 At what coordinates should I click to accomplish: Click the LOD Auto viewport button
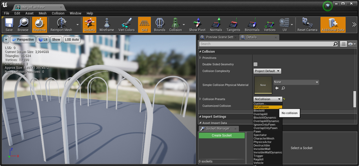(72, 40)
